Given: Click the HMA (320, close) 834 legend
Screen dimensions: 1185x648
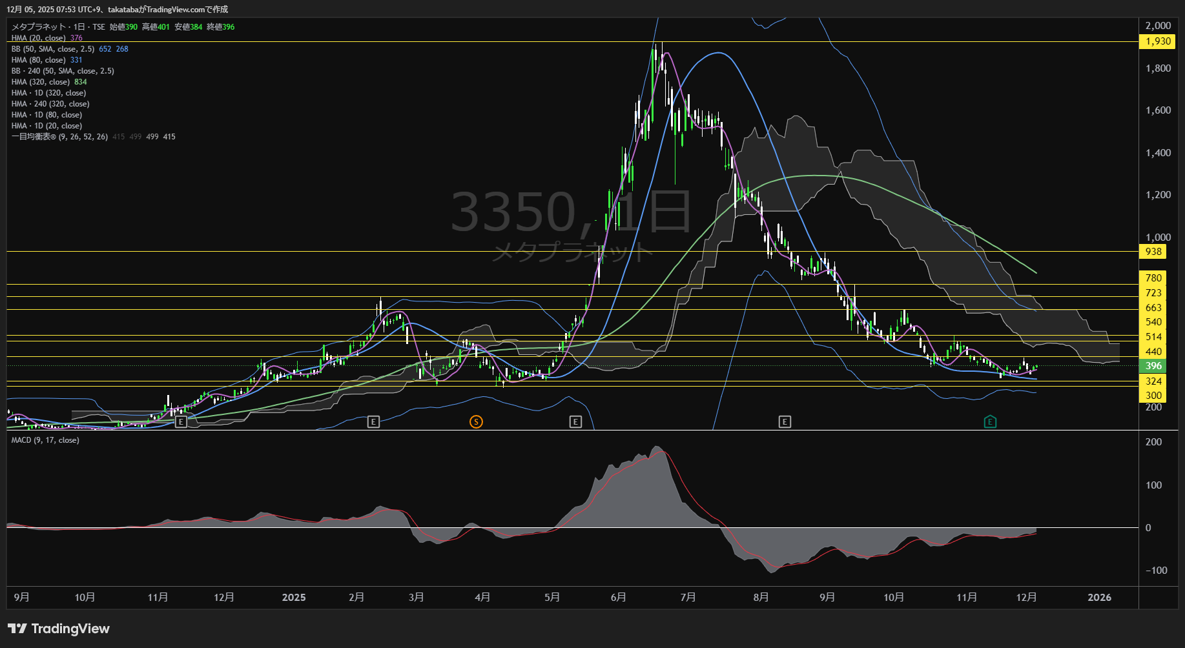Looking at the screenshot, I should 40,82.
